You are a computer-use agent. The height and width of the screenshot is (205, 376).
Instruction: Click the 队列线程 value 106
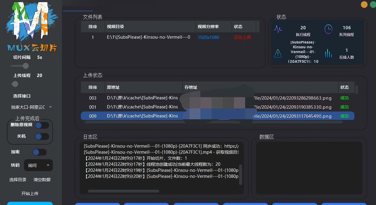347,27
